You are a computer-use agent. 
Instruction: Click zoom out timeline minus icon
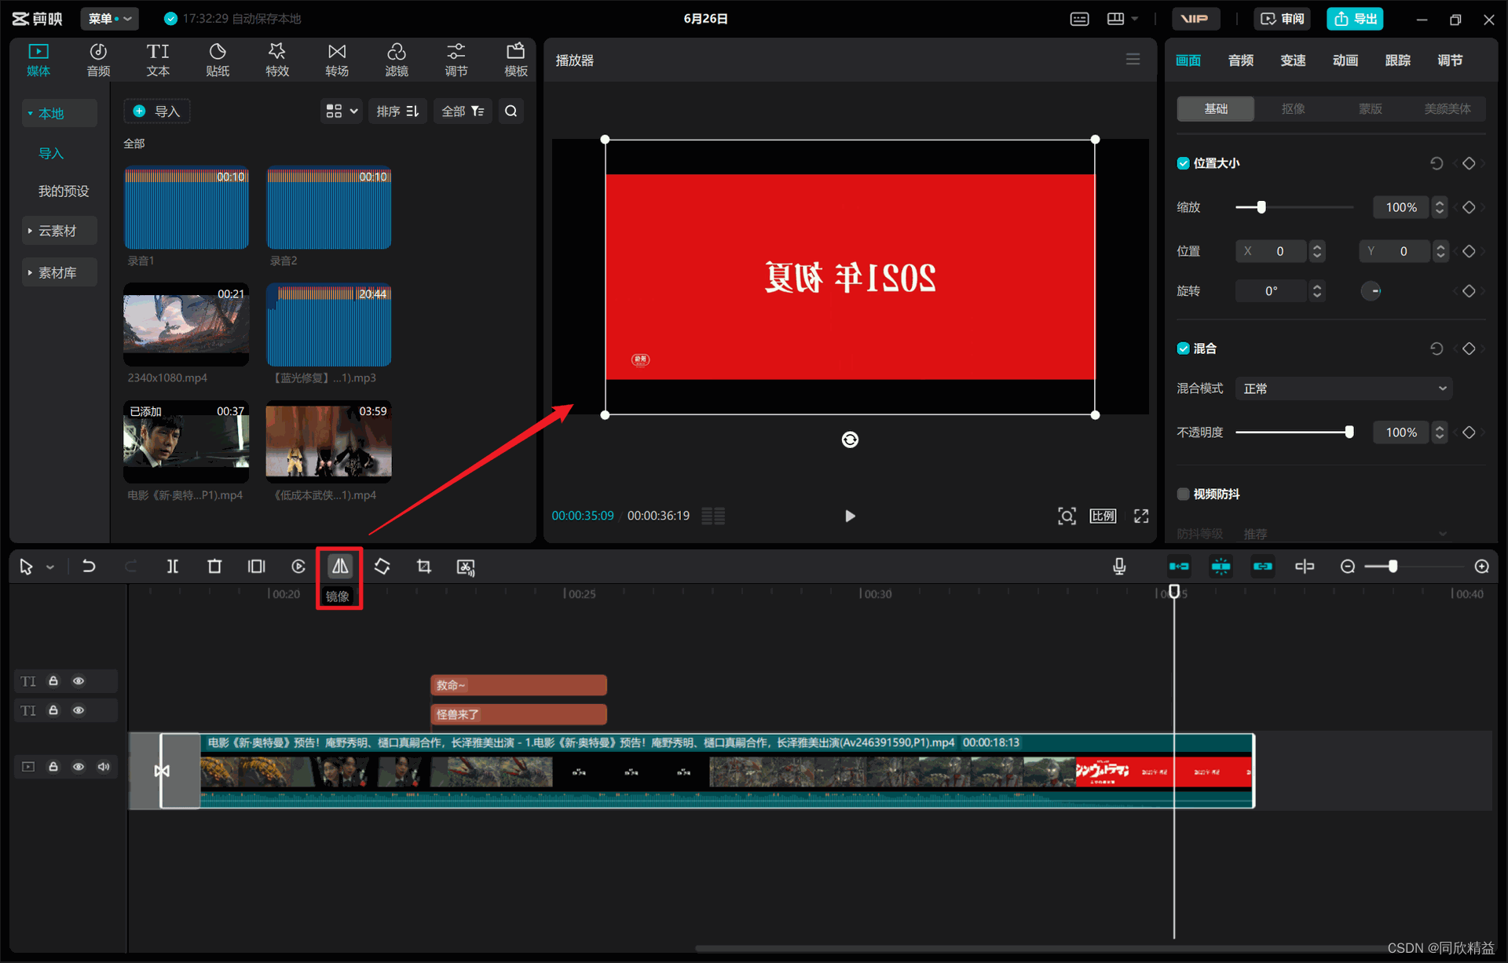pos(1348,566)
